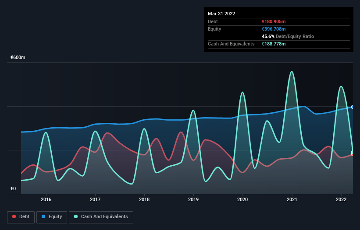Click the €180.905m debt value
The width and height of the screenshot is (360, 230).
coord(274,21)
